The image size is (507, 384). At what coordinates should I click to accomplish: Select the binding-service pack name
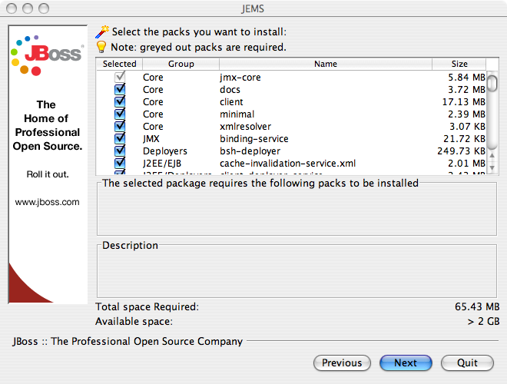[254, 139]
